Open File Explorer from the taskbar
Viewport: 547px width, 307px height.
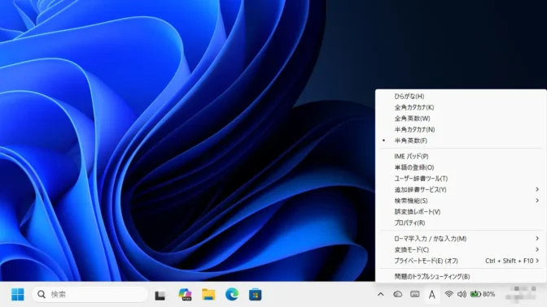tap(208, 295)
